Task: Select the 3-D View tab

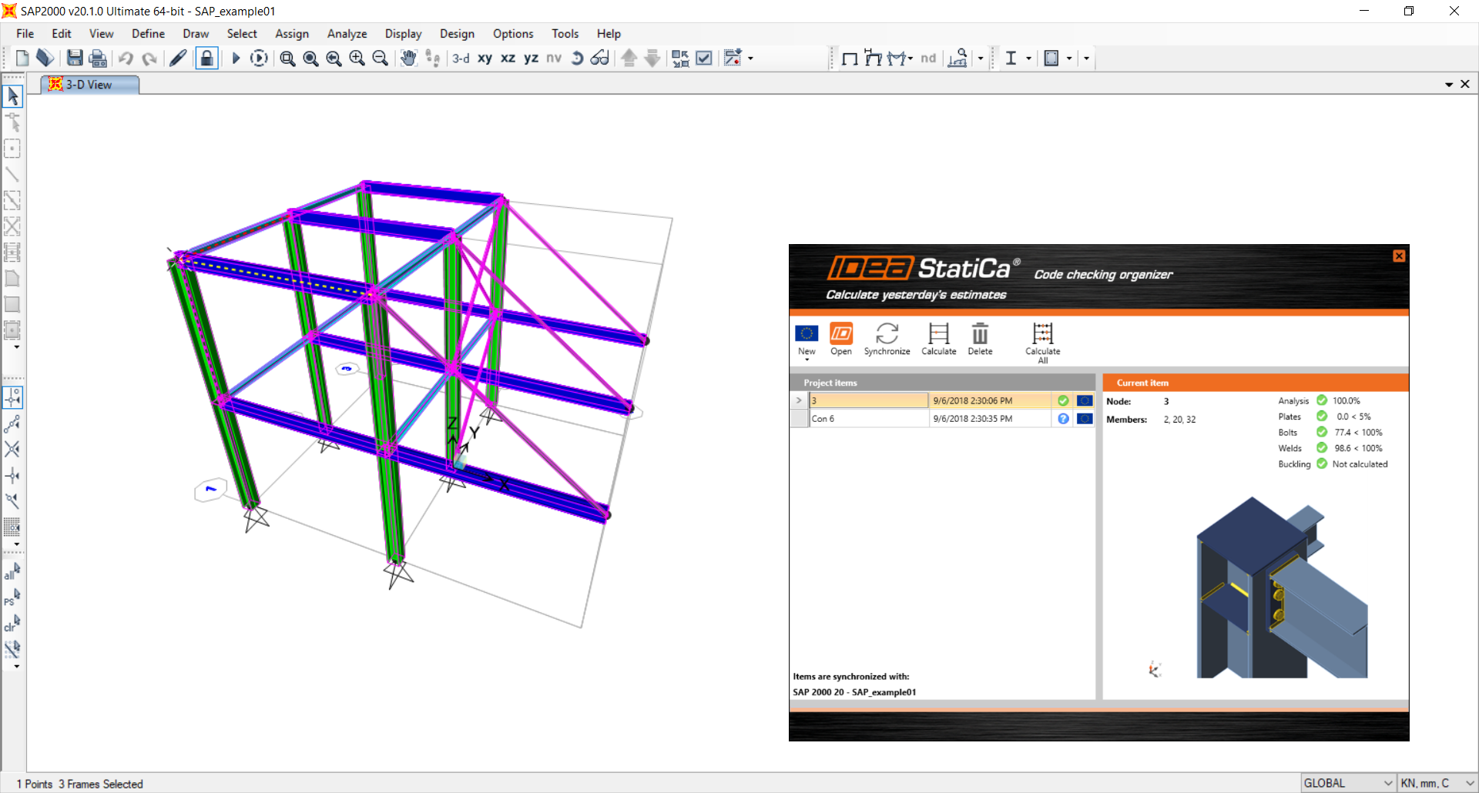Action: tap(89, 85)
